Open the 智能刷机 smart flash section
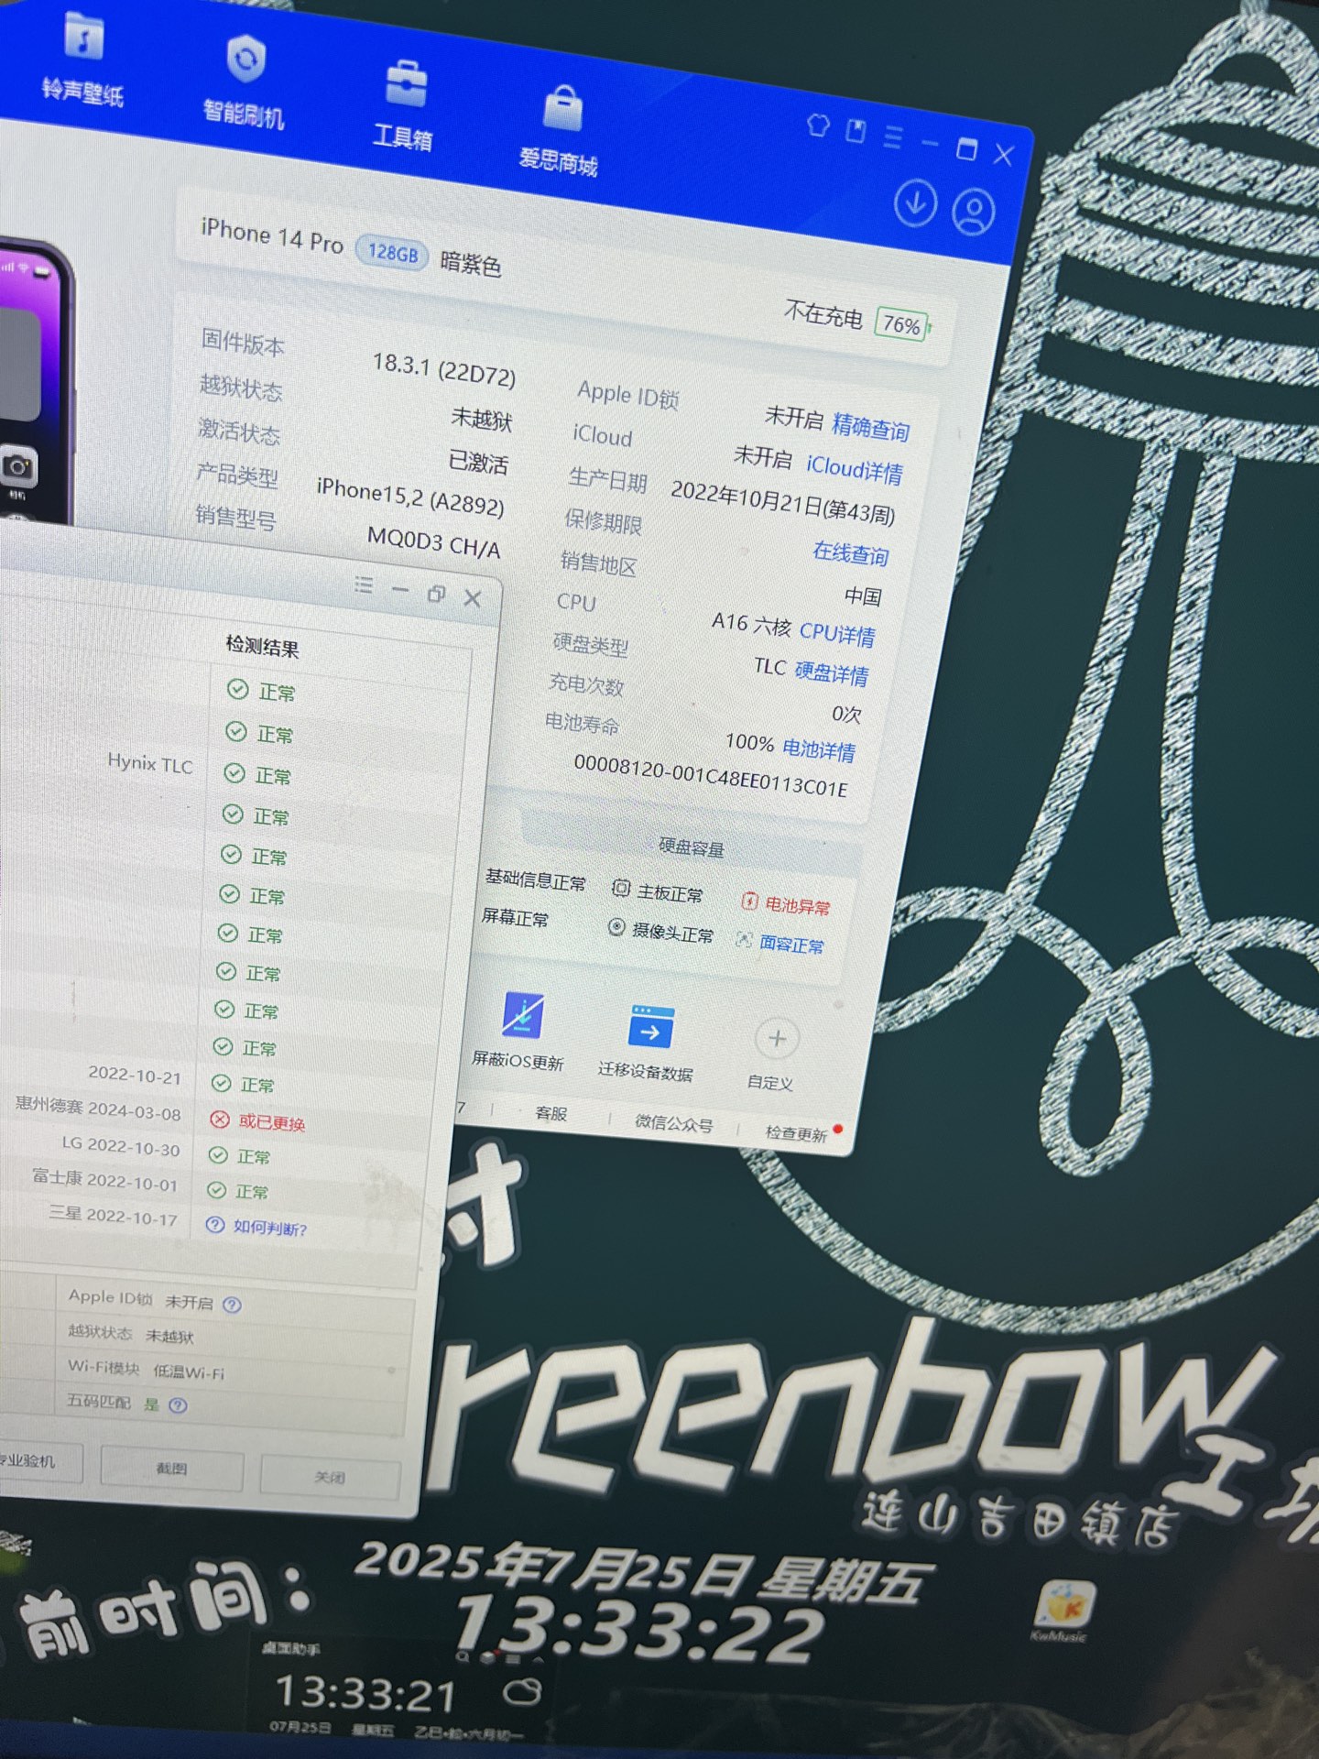The height and width of the screenshot is (1759, 1319). [x=244, y=82]
